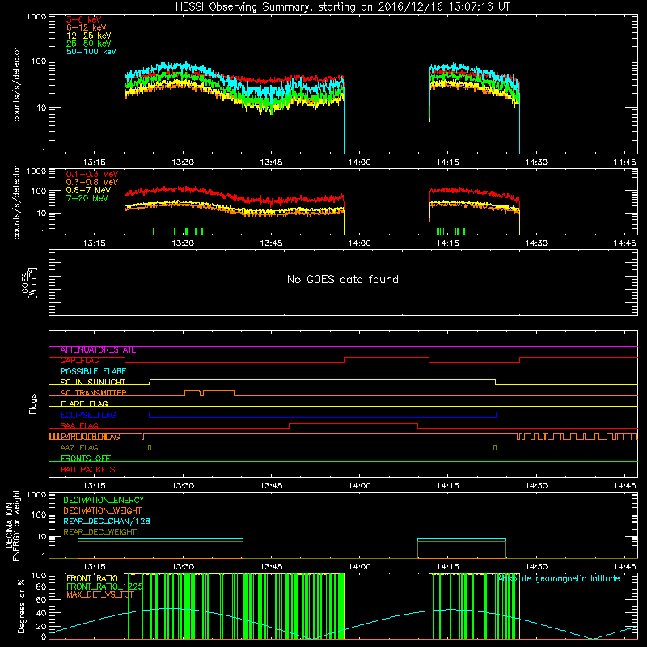This screenshot has height=647, width=647.
Task: Select the GAP_FLAG label
Action: coord(79,361)
